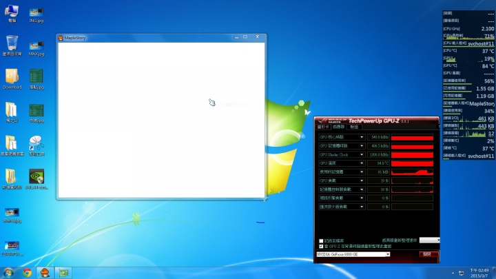
Task: Expand memory controller load dropdown
Action: [x=362, y=189]
